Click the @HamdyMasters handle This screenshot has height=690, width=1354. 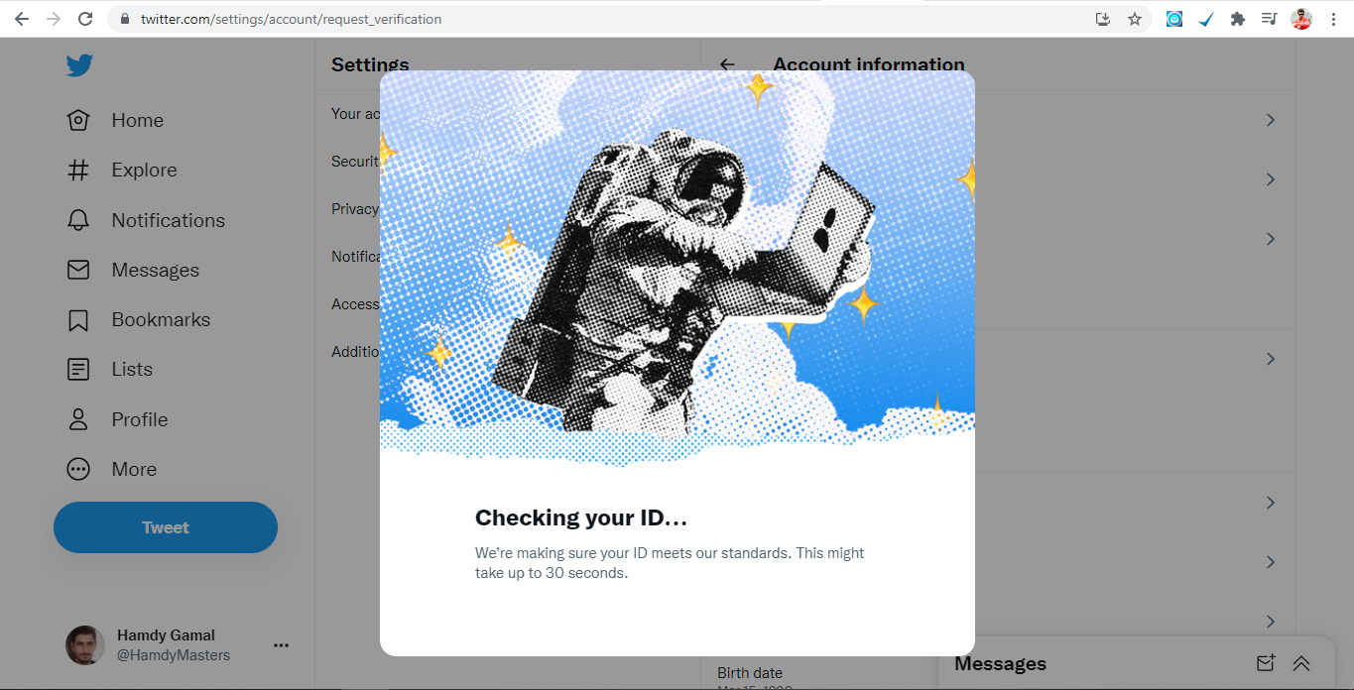174,655
